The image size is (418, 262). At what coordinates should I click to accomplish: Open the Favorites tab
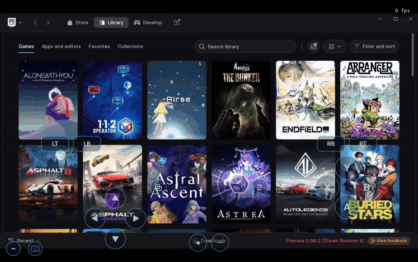pyautogui.click(x=99, y=46)
